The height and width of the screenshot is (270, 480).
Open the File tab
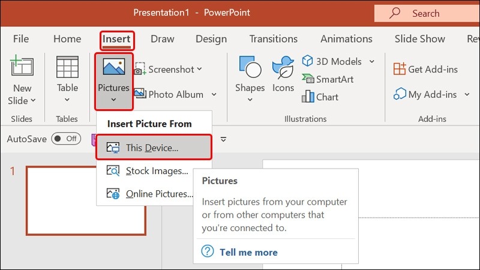tap(21, 39)
